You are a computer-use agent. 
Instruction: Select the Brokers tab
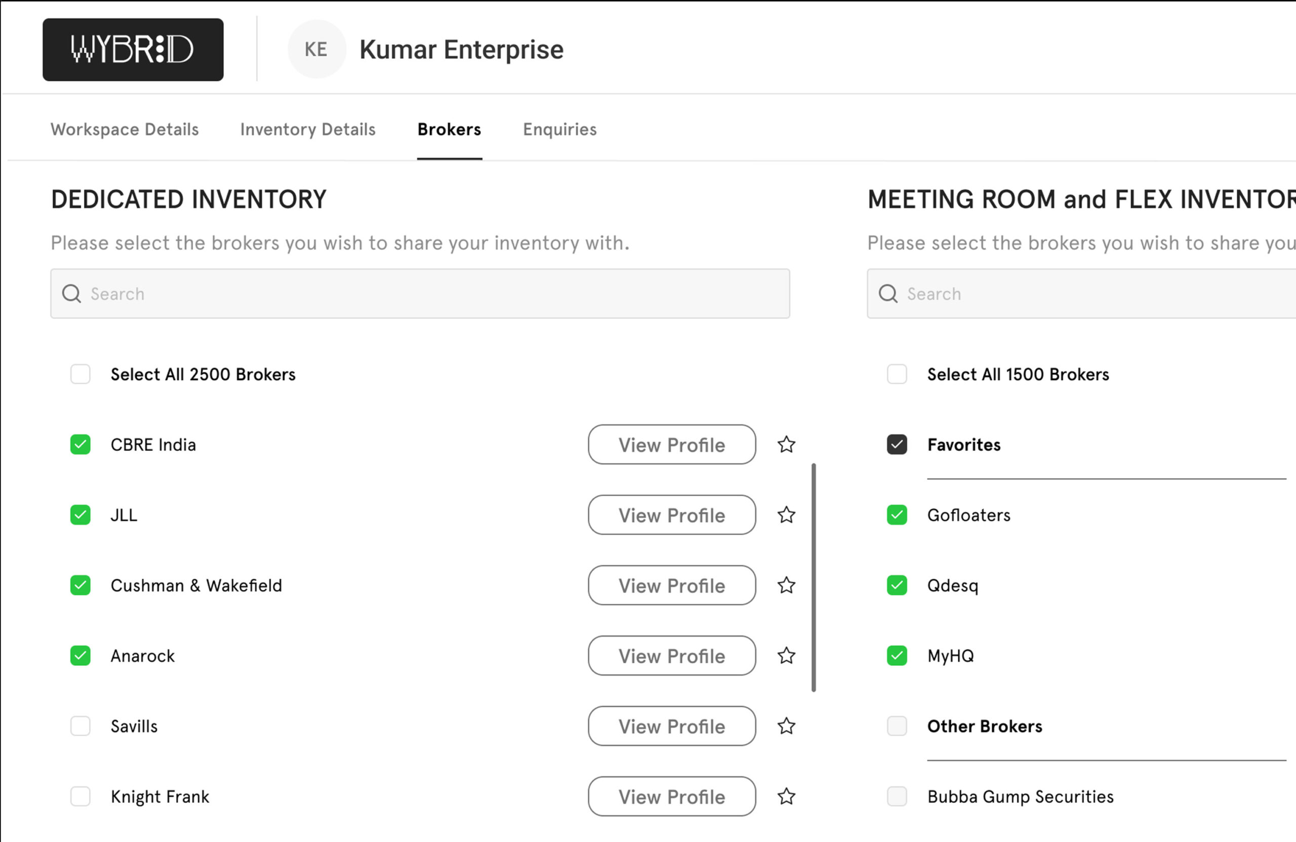pyautogui.click(x=449, y=129)
